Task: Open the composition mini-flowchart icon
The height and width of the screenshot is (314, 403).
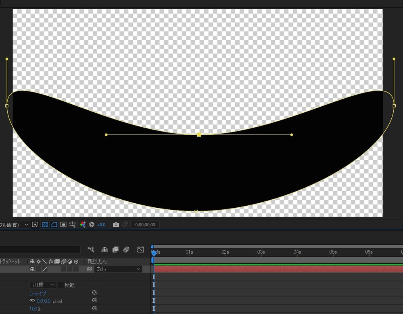Action: coord(91,250)
